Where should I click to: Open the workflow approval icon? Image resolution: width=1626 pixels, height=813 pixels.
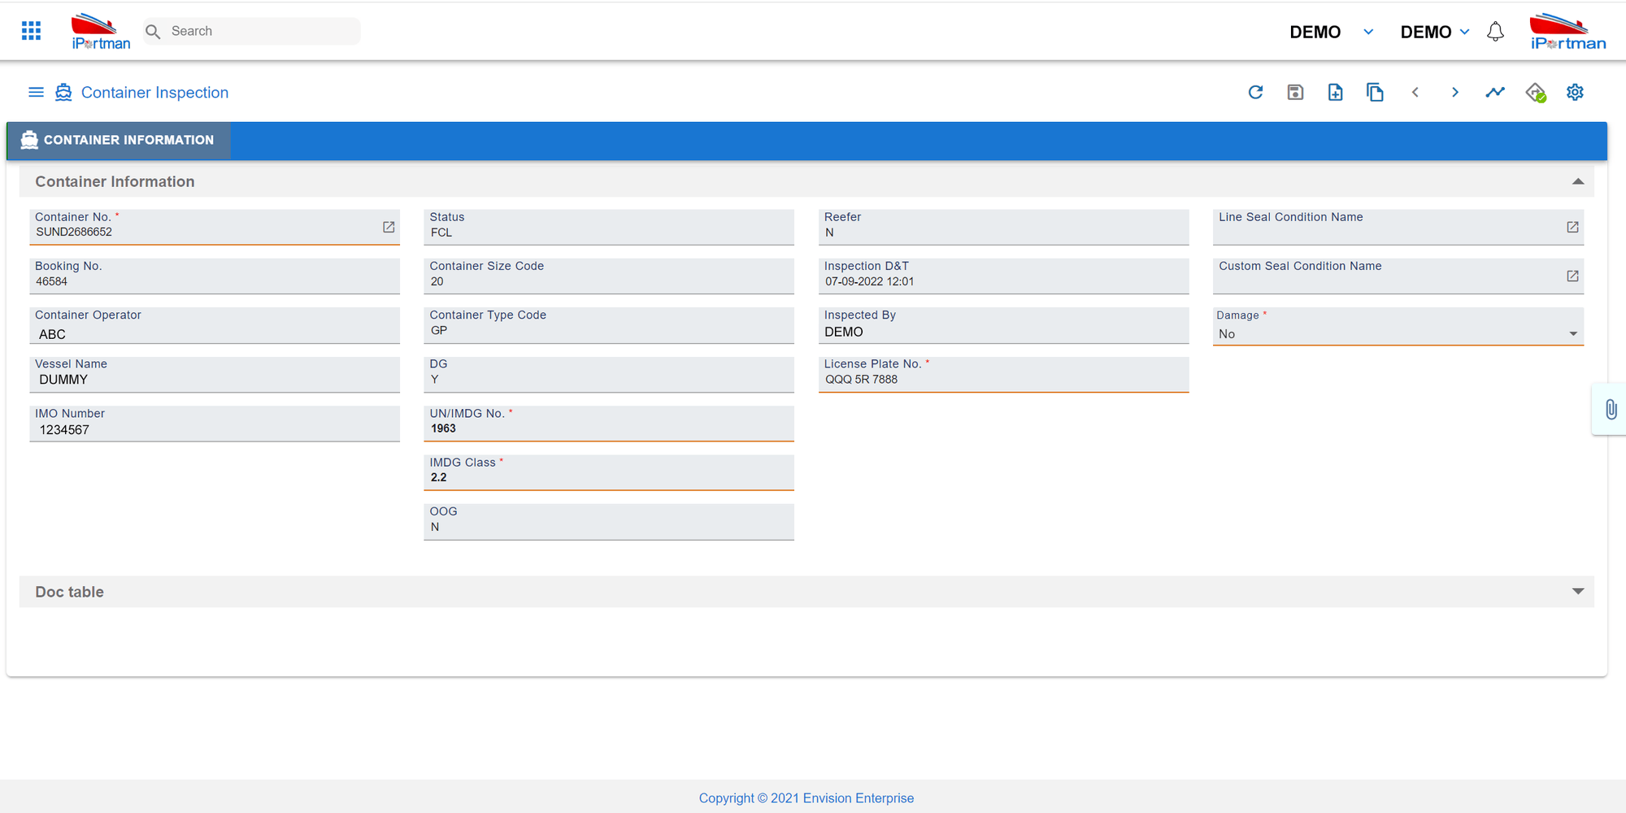tap(1536, 92)
